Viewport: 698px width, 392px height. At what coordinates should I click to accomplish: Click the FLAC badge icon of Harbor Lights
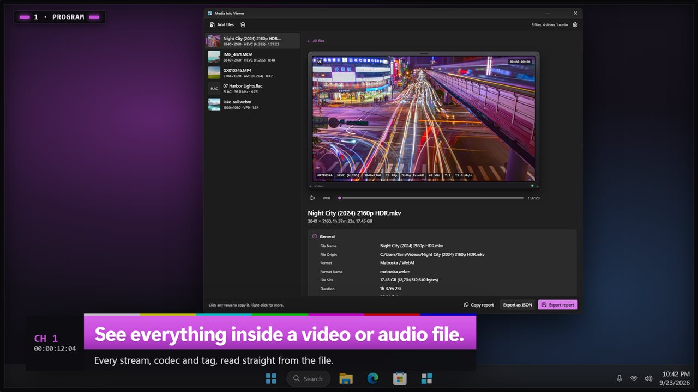(x=214, y=88)
